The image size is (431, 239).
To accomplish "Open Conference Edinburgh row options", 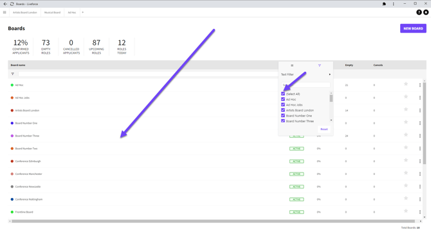I will click(420, 161).
